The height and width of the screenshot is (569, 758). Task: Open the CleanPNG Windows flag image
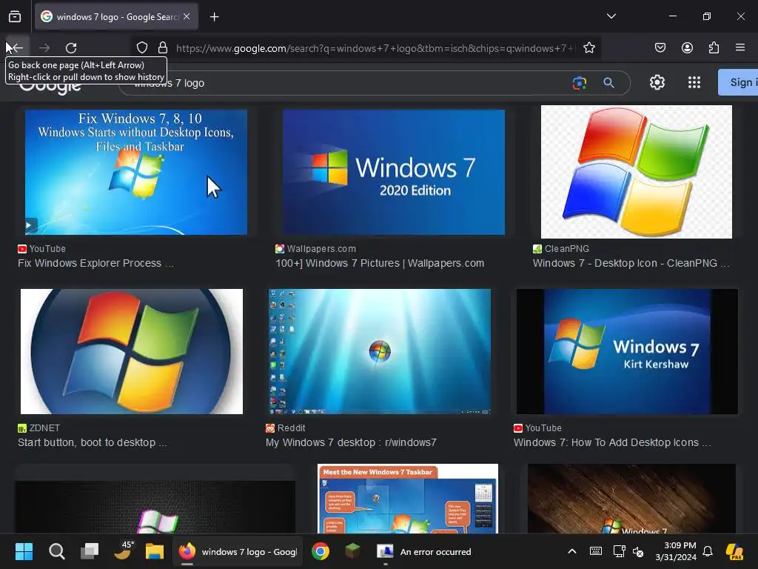636,172
